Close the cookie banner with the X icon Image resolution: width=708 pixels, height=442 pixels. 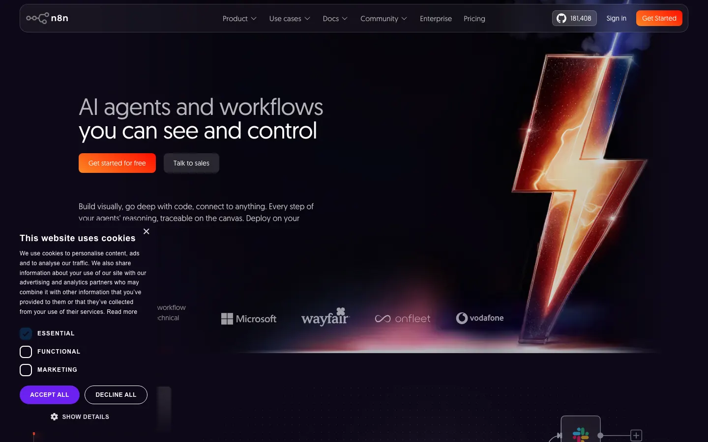[x=146, y=231]
